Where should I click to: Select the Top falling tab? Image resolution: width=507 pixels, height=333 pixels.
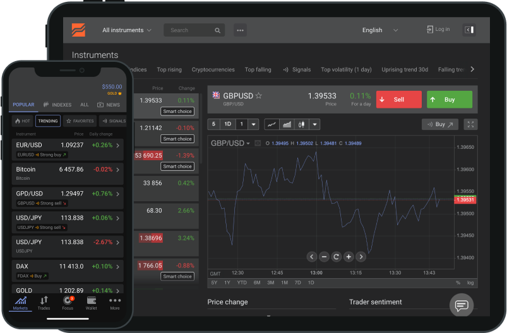click(258, 69)
